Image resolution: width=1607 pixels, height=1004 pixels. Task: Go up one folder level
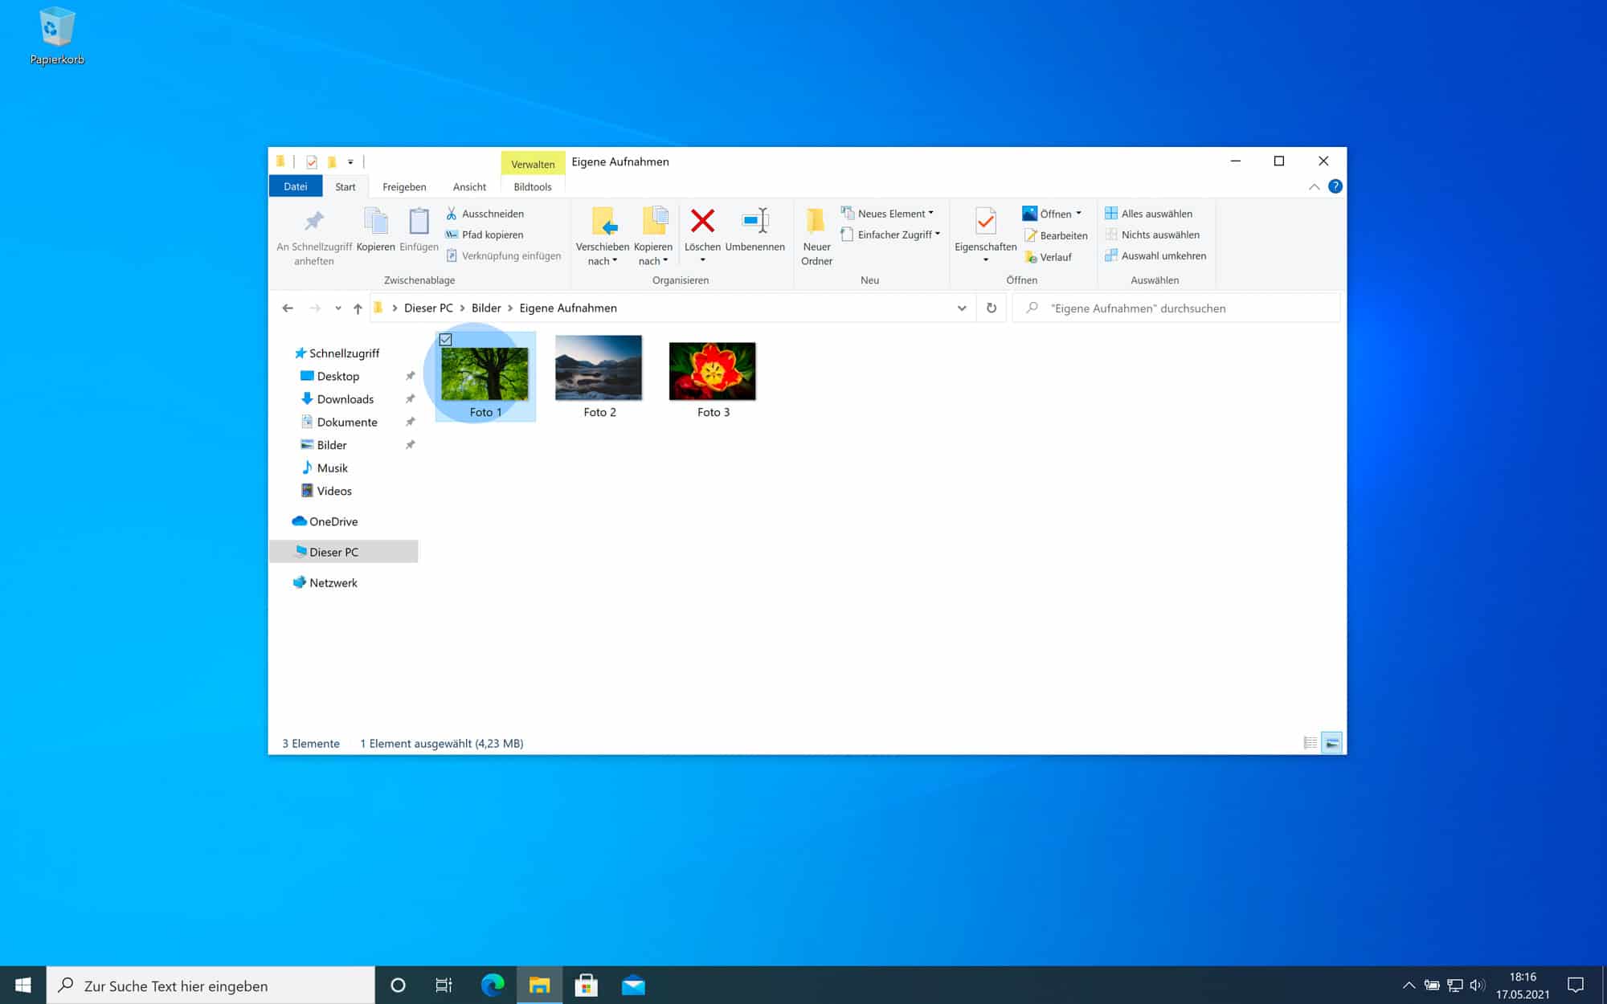click(358, 308)
